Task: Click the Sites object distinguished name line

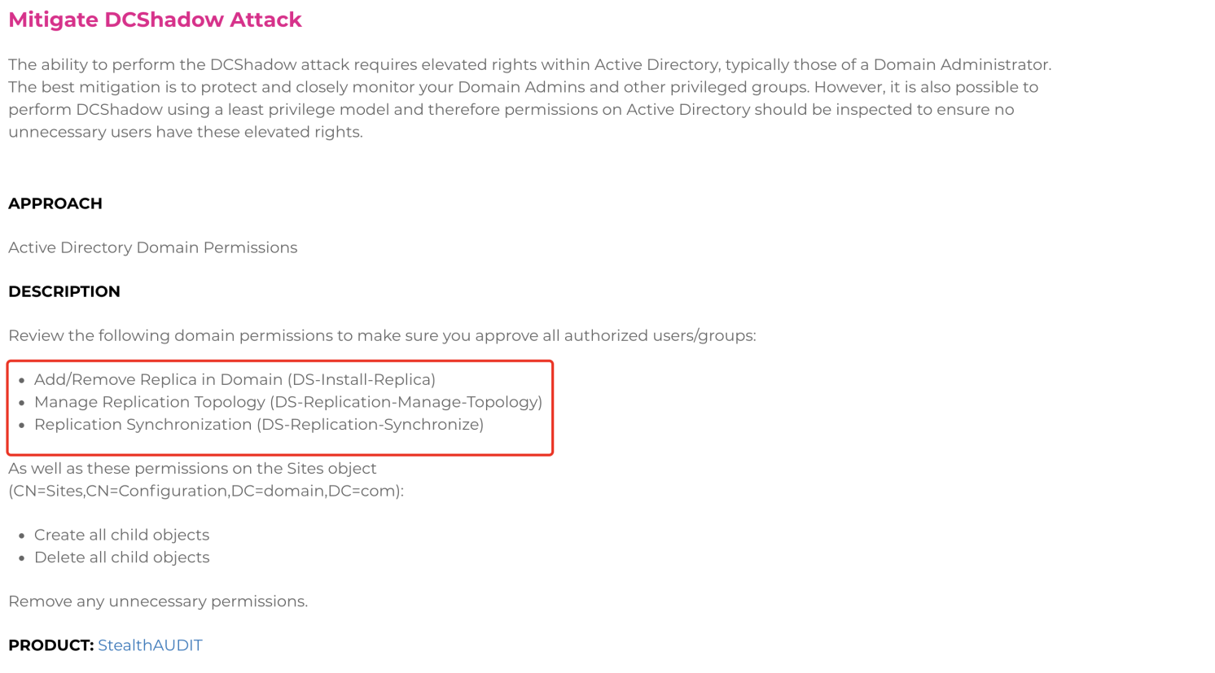Action: click(206, 491)
